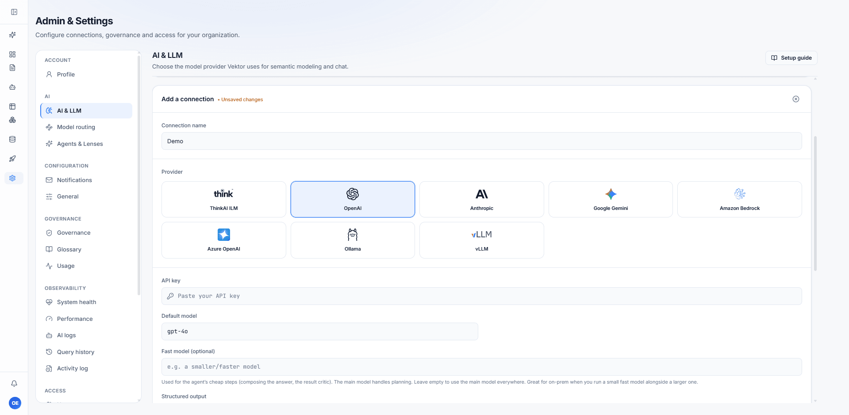Open the settings gear icon in left rail
The image size is (849, 415).
coord(13,178)
